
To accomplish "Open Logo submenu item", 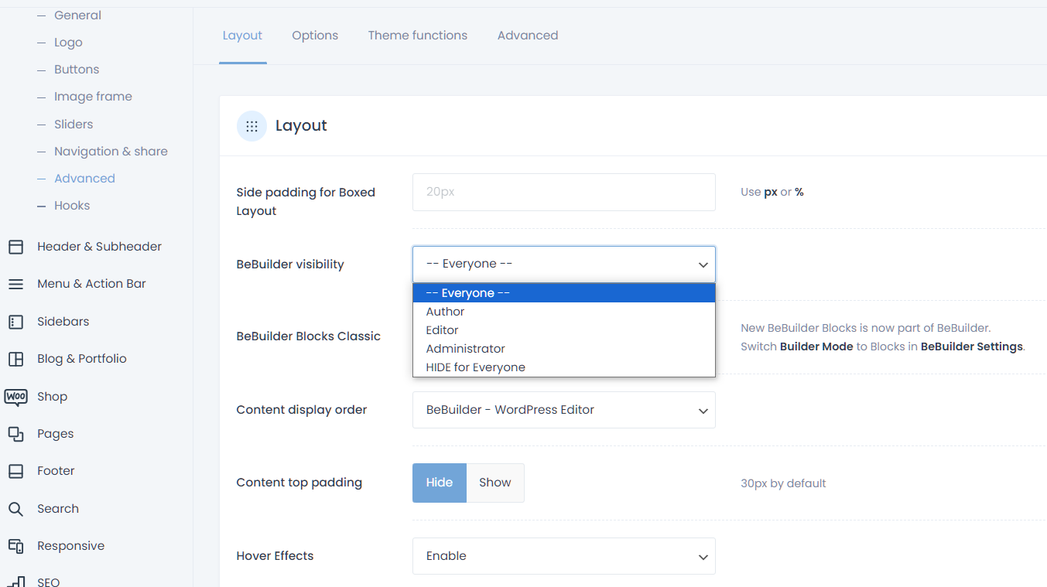I will click(x=68, y=43).
